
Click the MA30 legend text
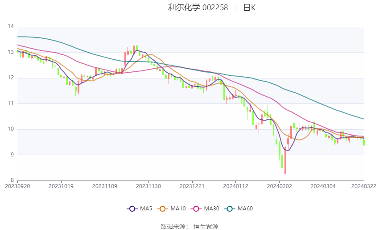(211, 209)
